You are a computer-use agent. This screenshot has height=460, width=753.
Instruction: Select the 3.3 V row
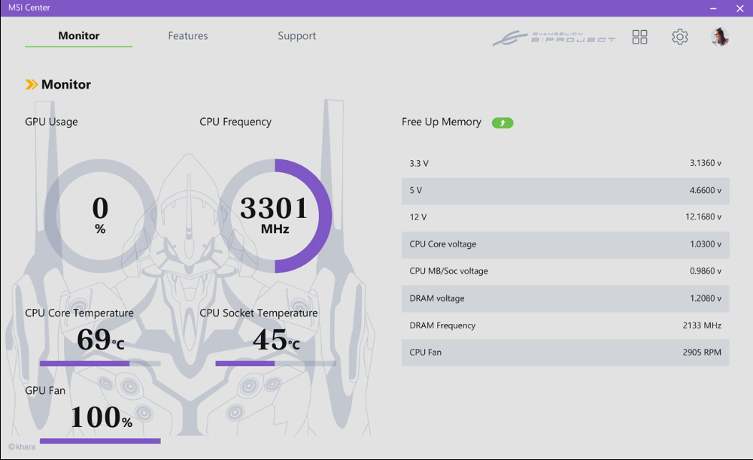coord(565,163)
